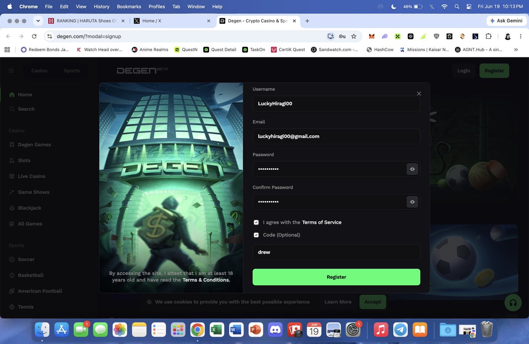
Task: Click the Login button in header
Action: point(463,71)
